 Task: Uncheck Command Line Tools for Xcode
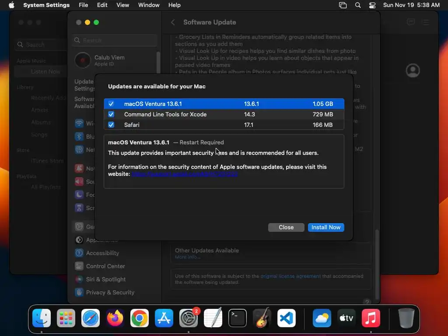click(x=111, y=114)
